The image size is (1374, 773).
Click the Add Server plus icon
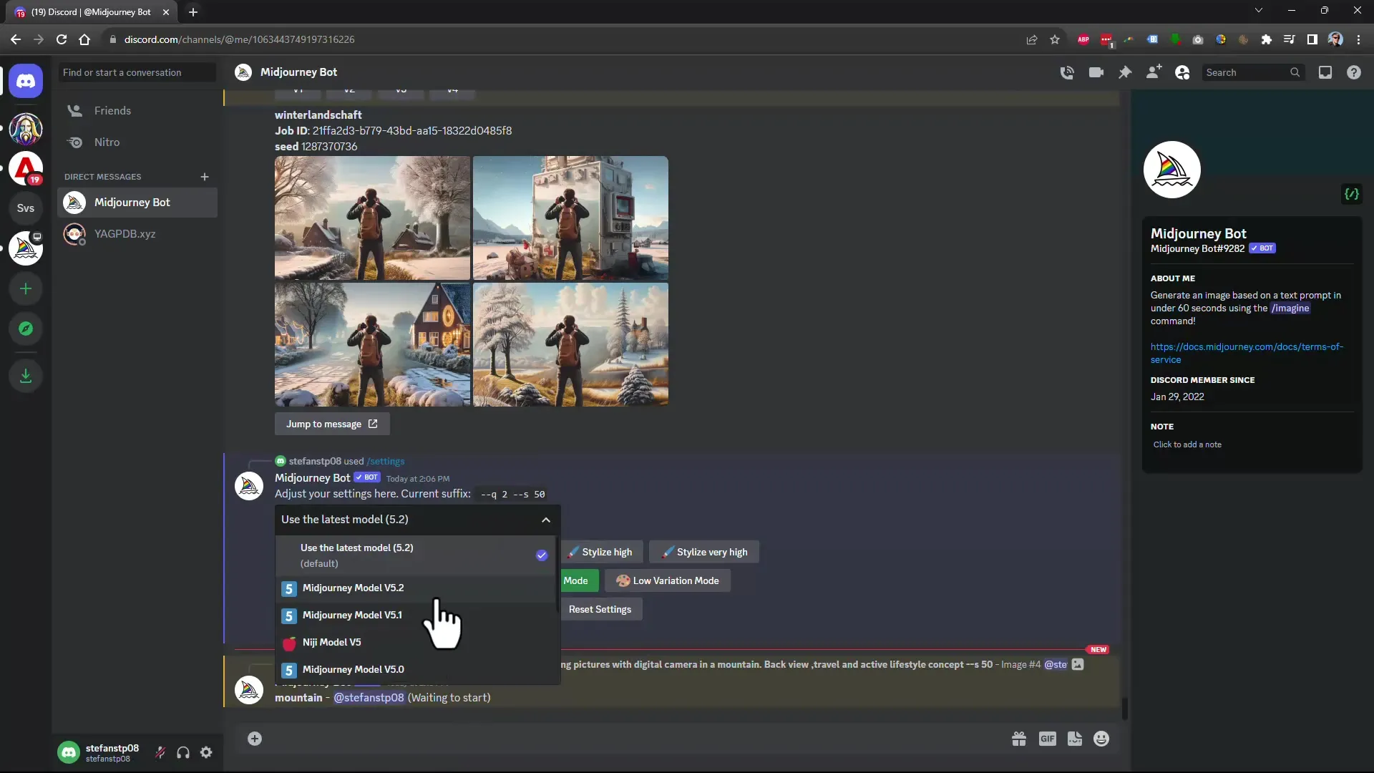[x=26, y=289]
